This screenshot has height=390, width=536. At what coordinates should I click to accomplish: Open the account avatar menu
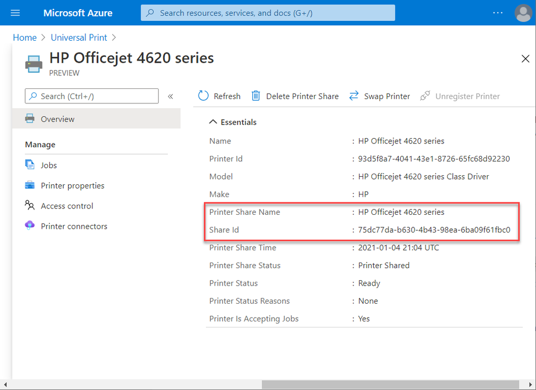523,13
